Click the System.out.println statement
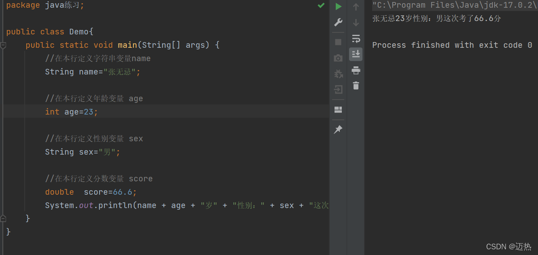 187,205
